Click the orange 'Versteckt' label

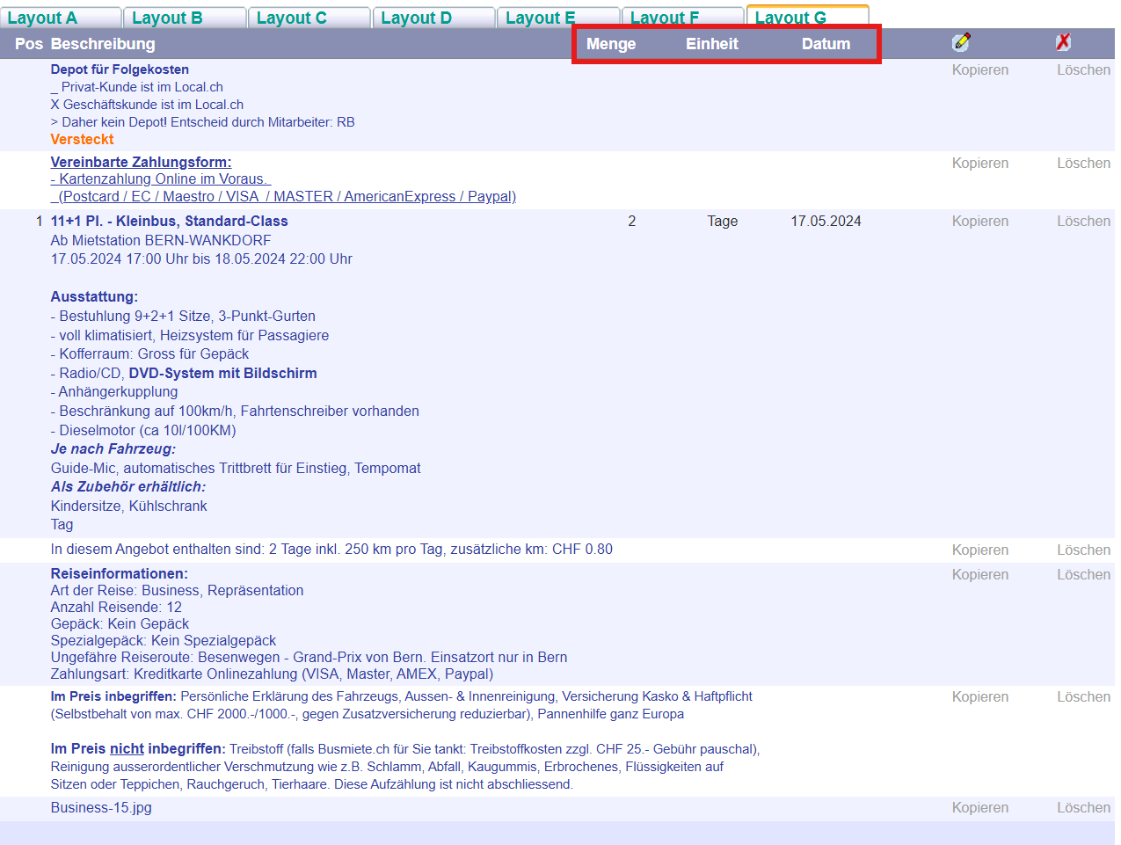pyautogui.click(x=83, y=139)
